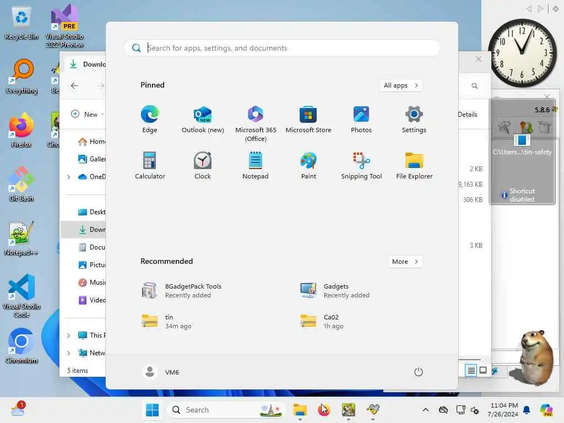Open the Microsoft Store pinned app
Image resolution: width=564 pixels, height=423 pixels.
pyautogui.click(x=308, y=120)
